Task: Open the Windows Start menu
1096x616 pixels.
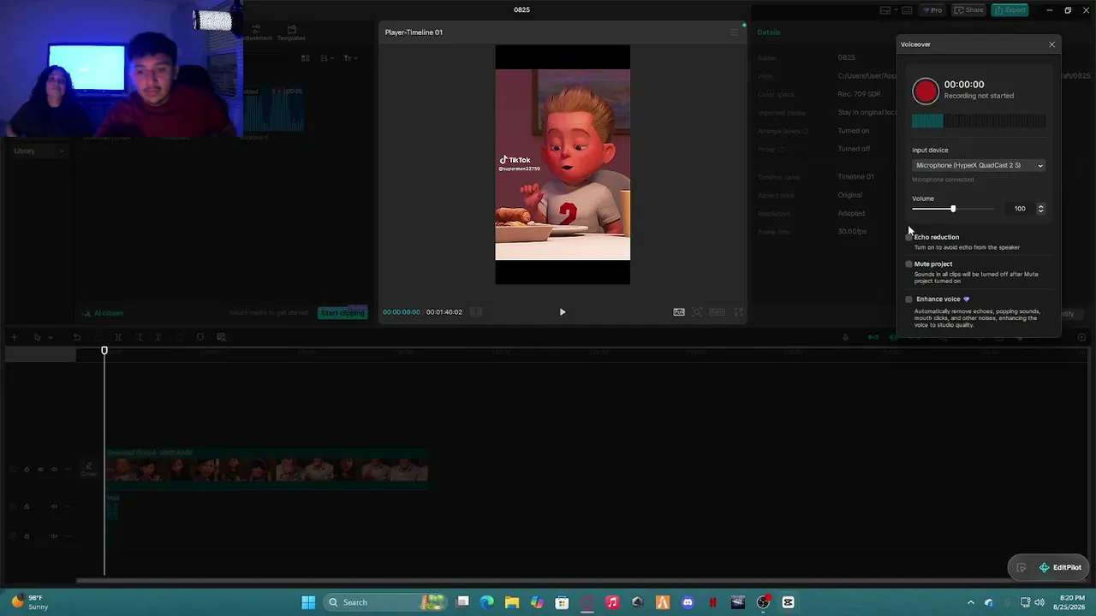Action: pyautogui.click(x=308, y=602)
